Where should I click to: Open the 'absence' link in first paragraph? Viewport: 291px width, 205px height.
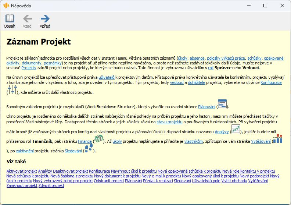(x=198, y=58)
